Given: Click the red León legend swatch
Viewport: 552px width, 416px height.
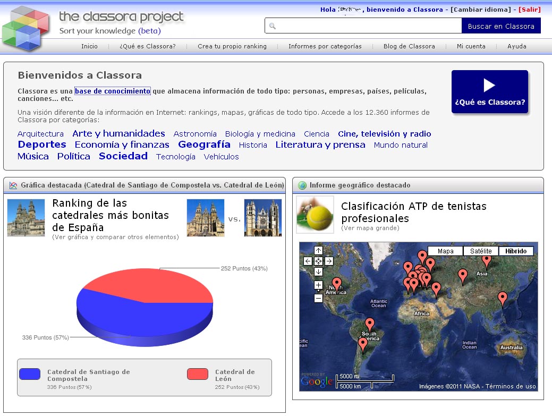Looking at the screenshot, I should pos(198,374).
